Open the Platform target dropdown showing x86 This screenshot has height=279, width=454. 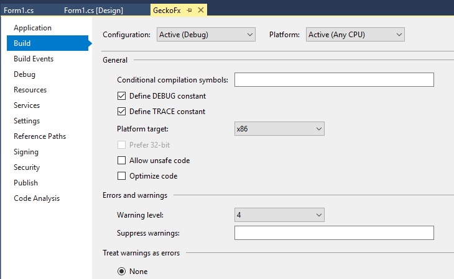point(279,129)
